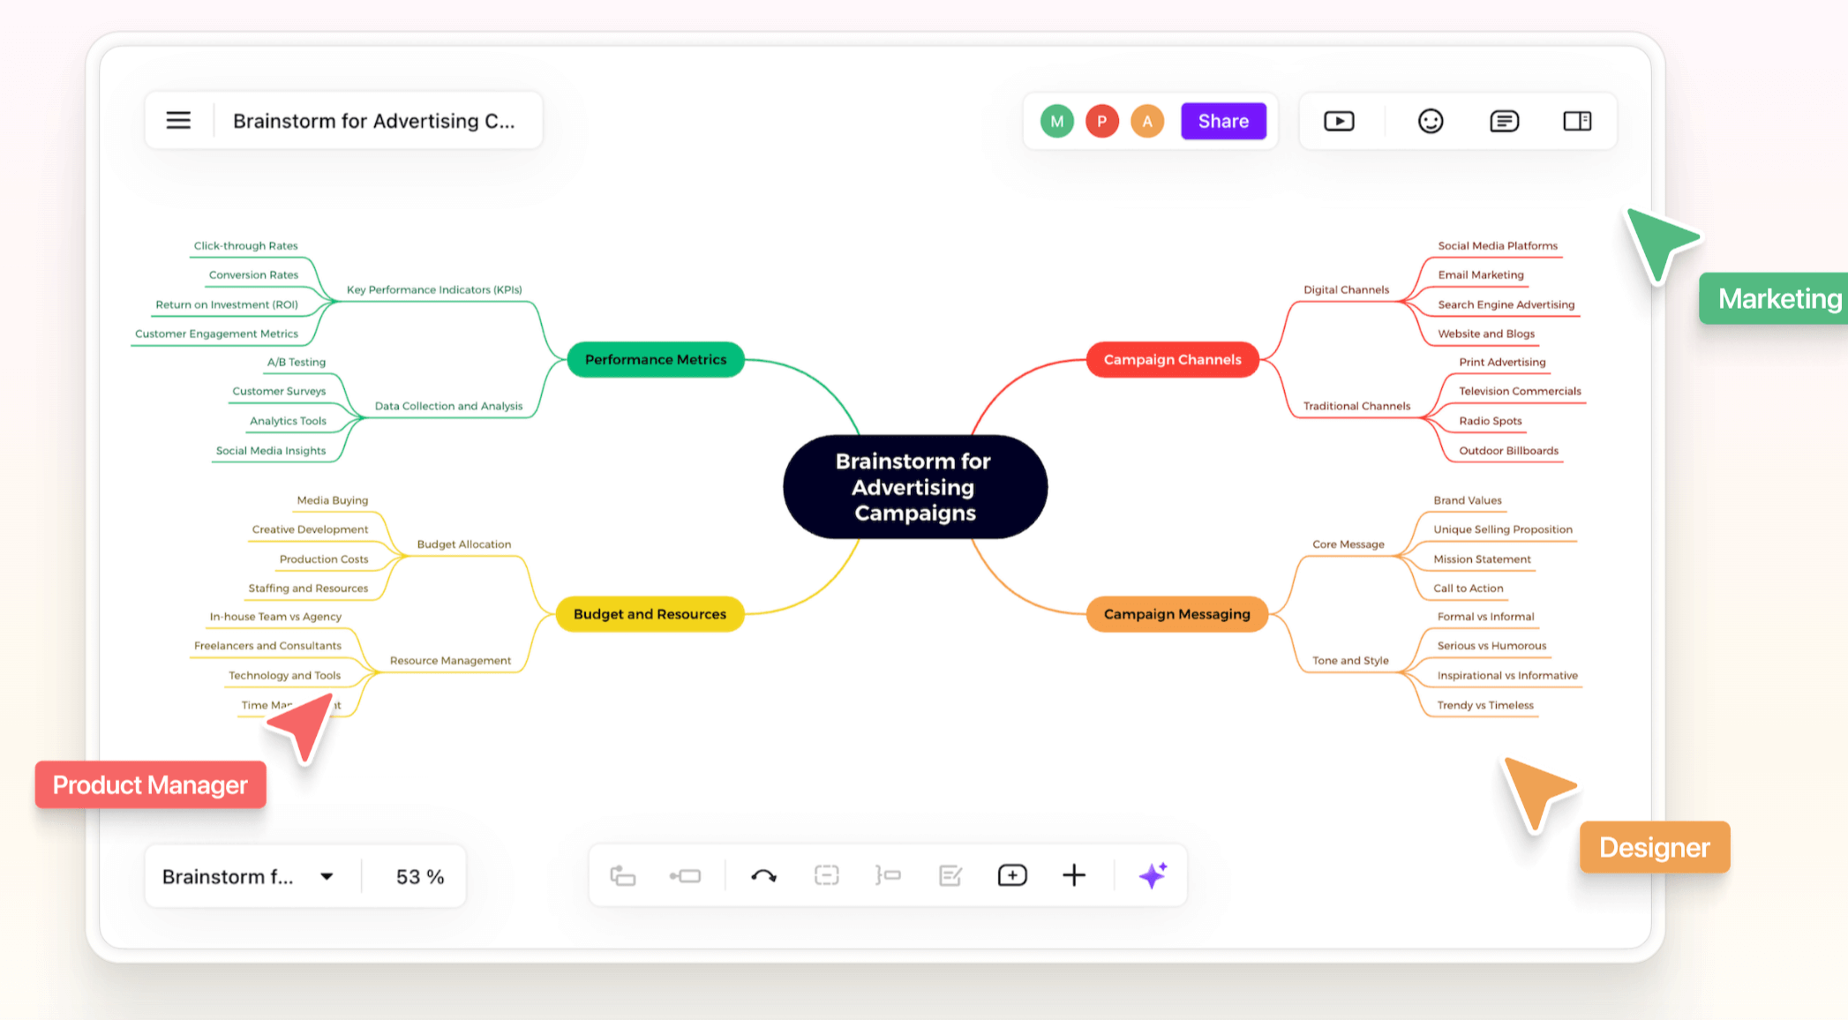Open the AI assistant sparkle tool

(x=1152, y=875)
